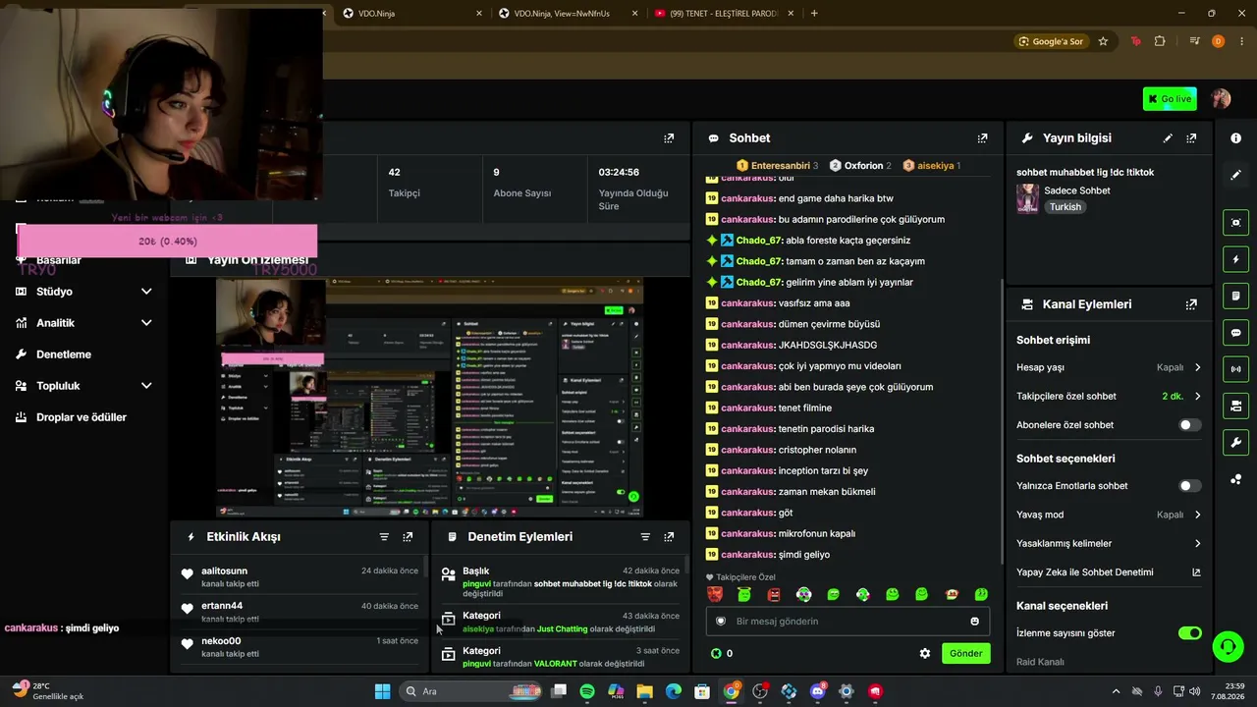1257x707 pixels.
Task: Open a new browser tab with plus button
Action: pos(814,14)
